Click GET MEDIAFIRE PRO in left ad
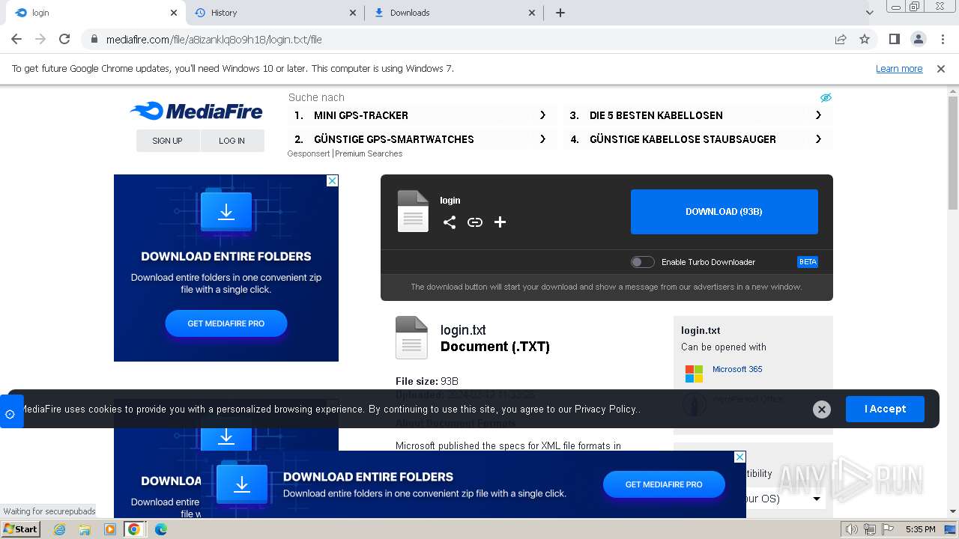The height and width of the screenshot is (539, 959). point(226,323)
